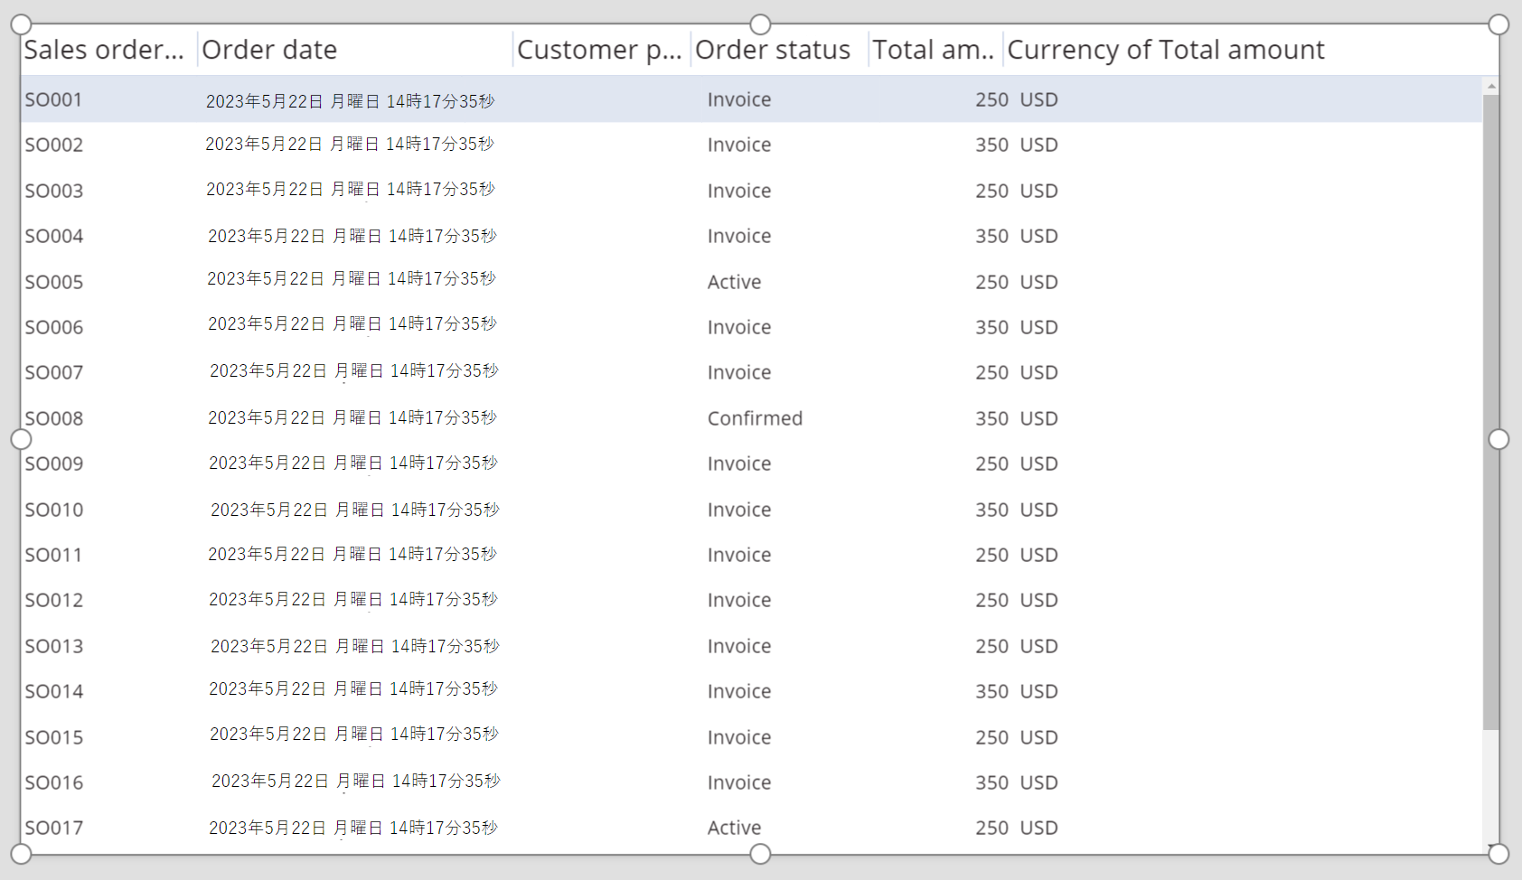This screenshot has width=1522, height=880.
Task: Click the Invoice status in SO001 row
Action: click(x=739, y=99)
